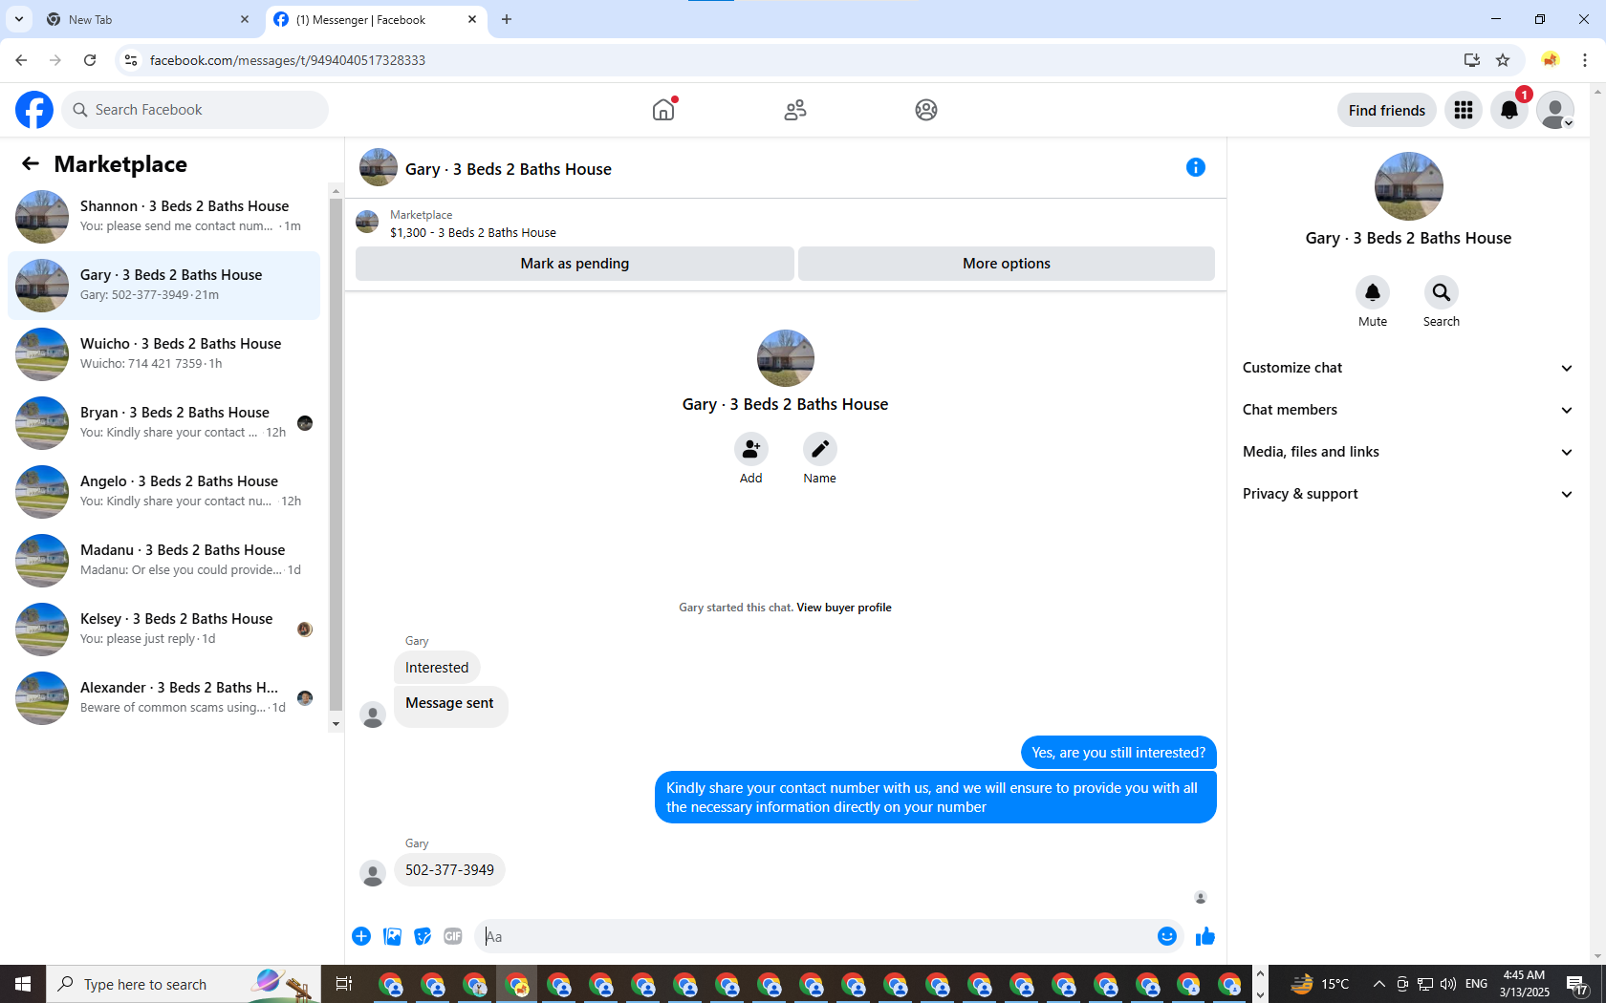Send a thumbs-up like
The image size is (1606, 1003).
pos(1205,936)
